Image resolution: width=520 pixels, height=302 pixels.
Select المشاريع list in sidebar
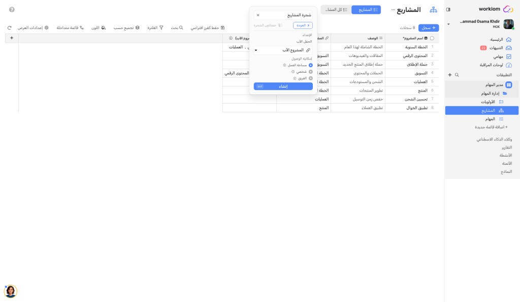tap(482, 110)
